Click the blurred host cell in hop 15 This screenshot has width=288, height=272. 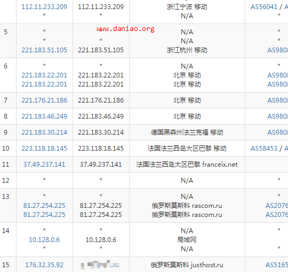coord(100,265)
